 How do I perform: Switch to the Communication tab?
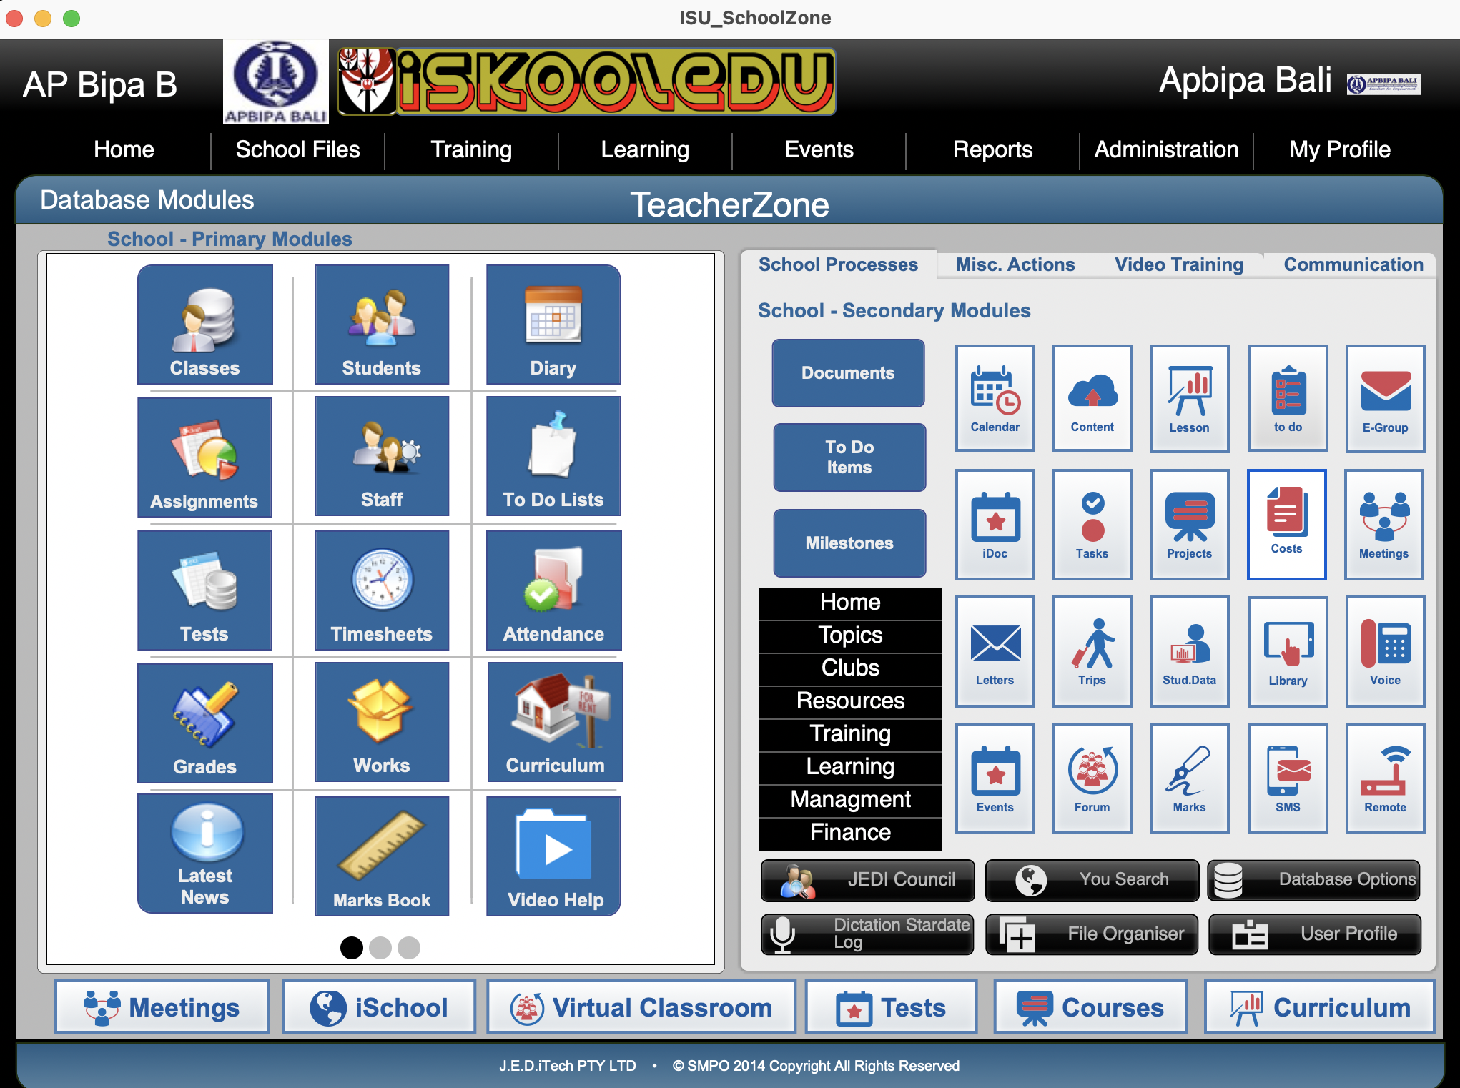[x=1353, y=264]
